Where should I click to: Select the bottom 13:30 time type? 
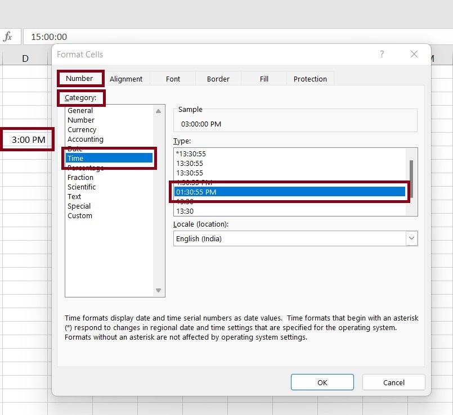click(290, 211)
